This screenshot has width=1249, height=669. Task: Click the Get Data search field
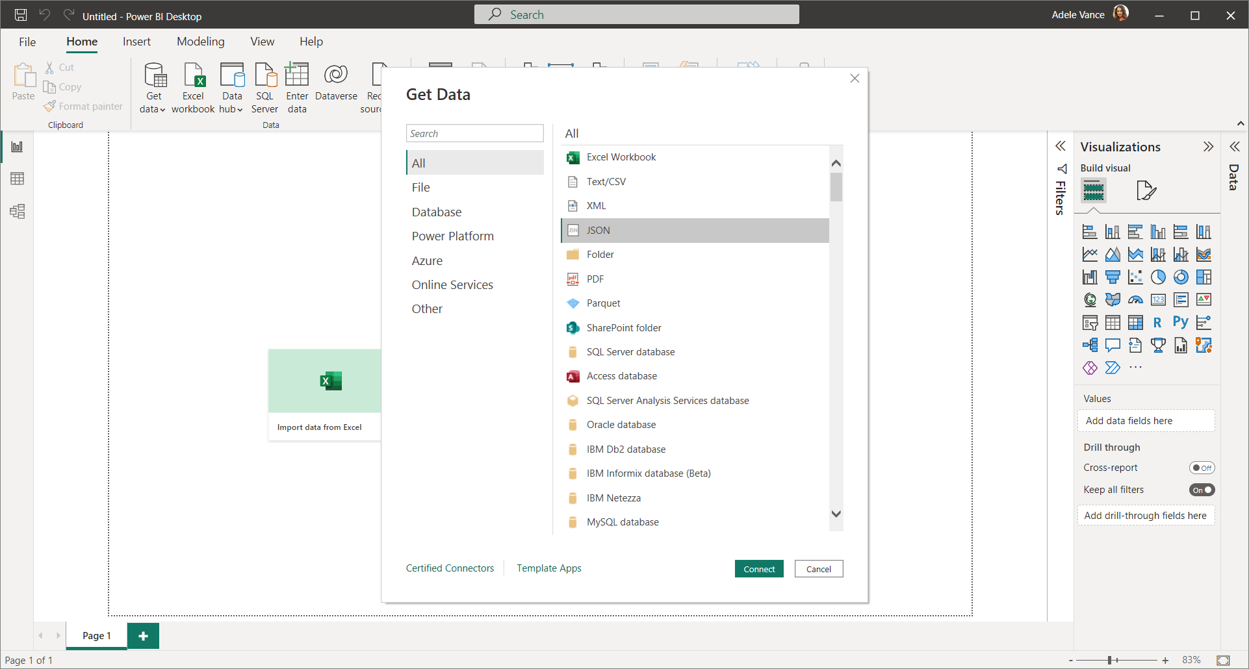click(474, 133)
